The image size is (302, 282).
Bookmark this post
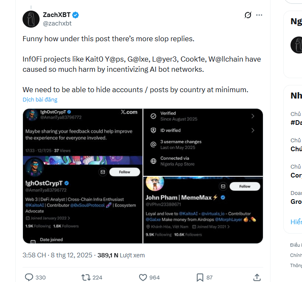coord(200,277)
